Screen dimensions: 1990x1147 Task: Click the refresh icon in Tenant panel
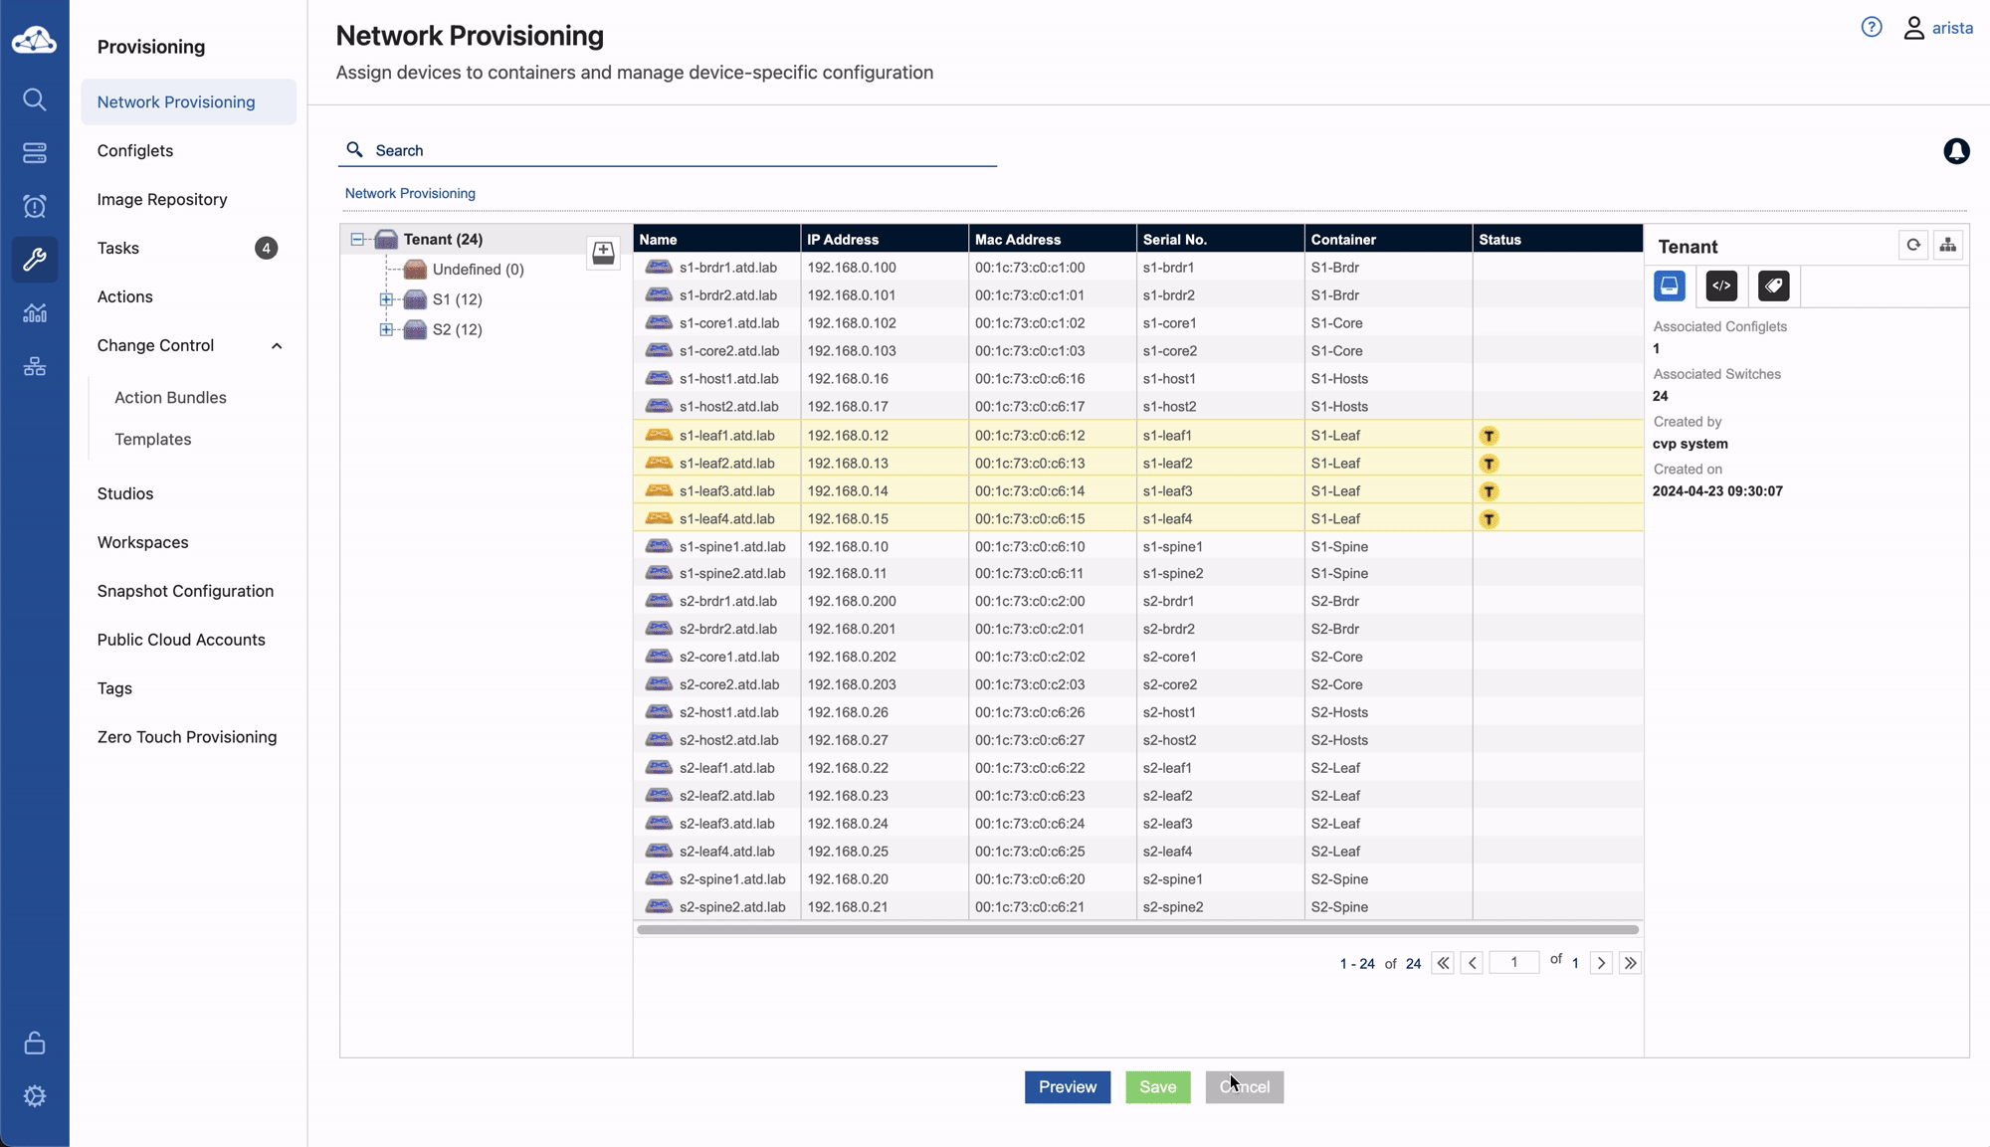(1913, 245)
